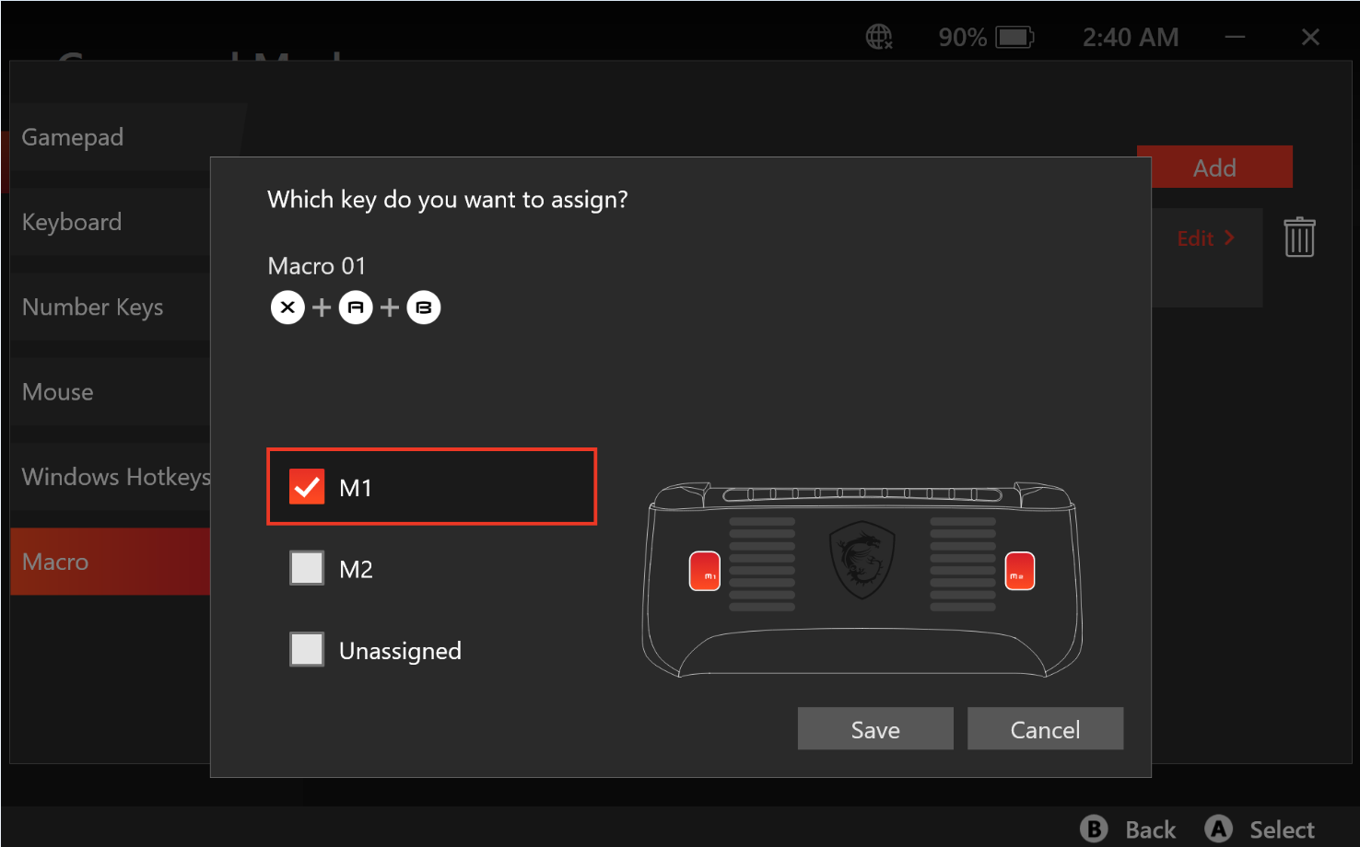
Task: Delete macro with the trash can icon
Action: 1299,238
